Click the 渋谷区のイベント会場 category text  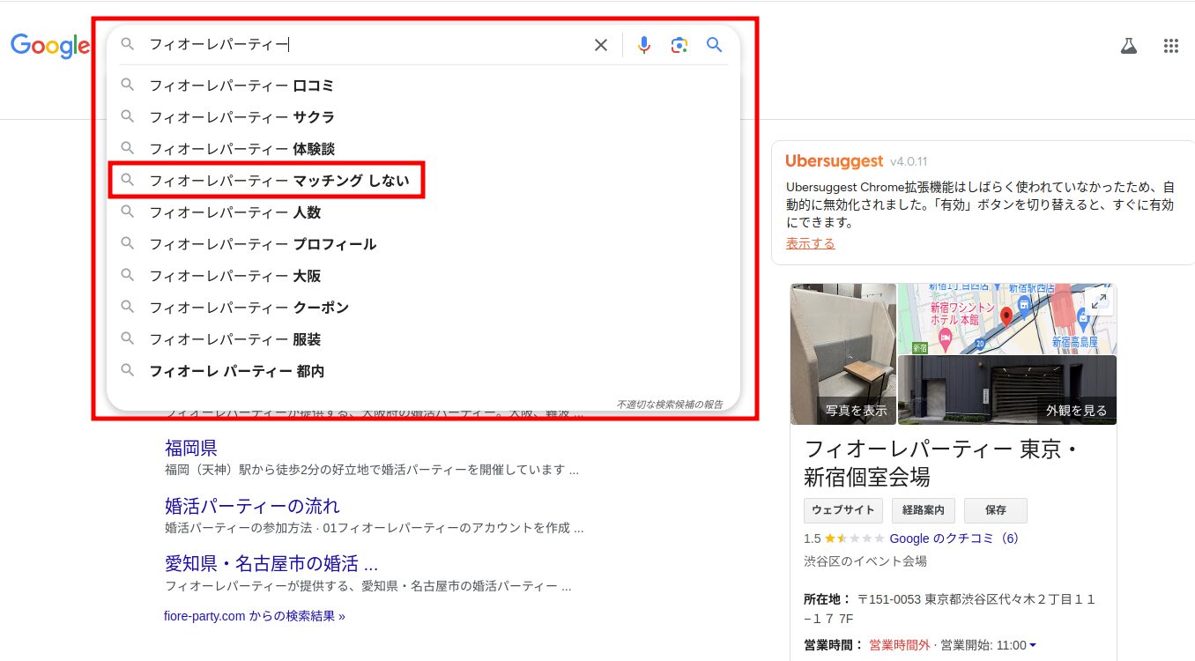click(x=865, y=561)
